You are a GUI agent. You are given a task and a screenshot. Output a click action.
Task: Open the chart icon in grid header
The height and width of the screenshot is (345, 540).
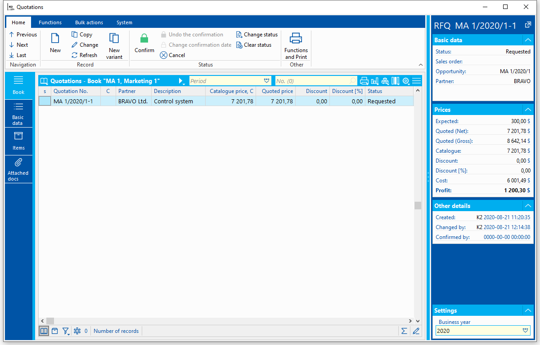[374, 81]
